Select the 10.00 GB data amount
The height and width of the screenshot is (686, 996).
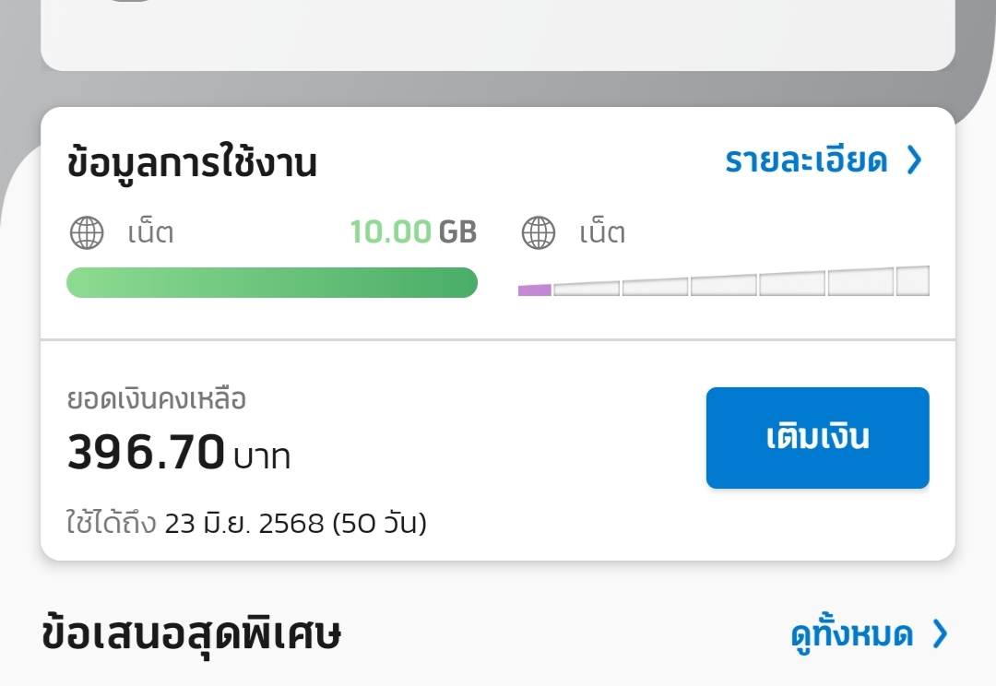tap(413, 231)
